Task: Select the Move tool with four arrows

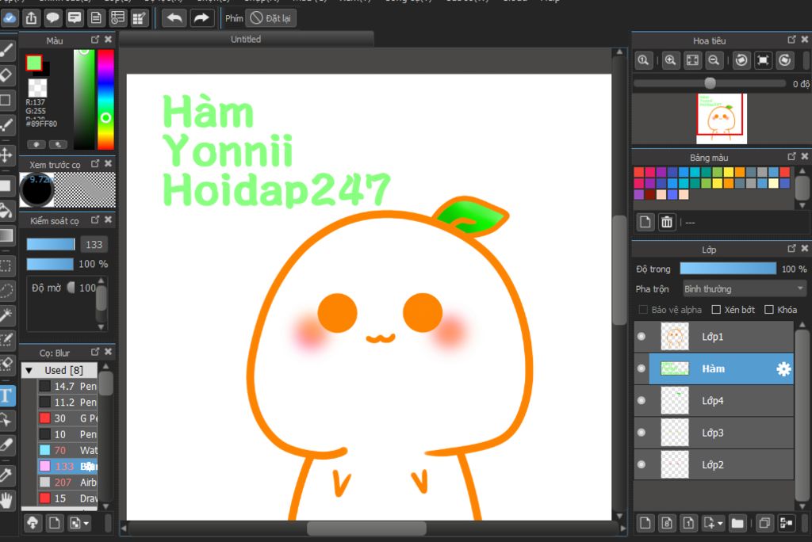Action: pyautogui.click(x=6, y=155)
